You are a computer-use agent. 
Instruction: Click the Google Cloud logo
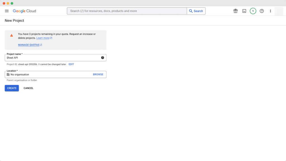click(24, 11)
